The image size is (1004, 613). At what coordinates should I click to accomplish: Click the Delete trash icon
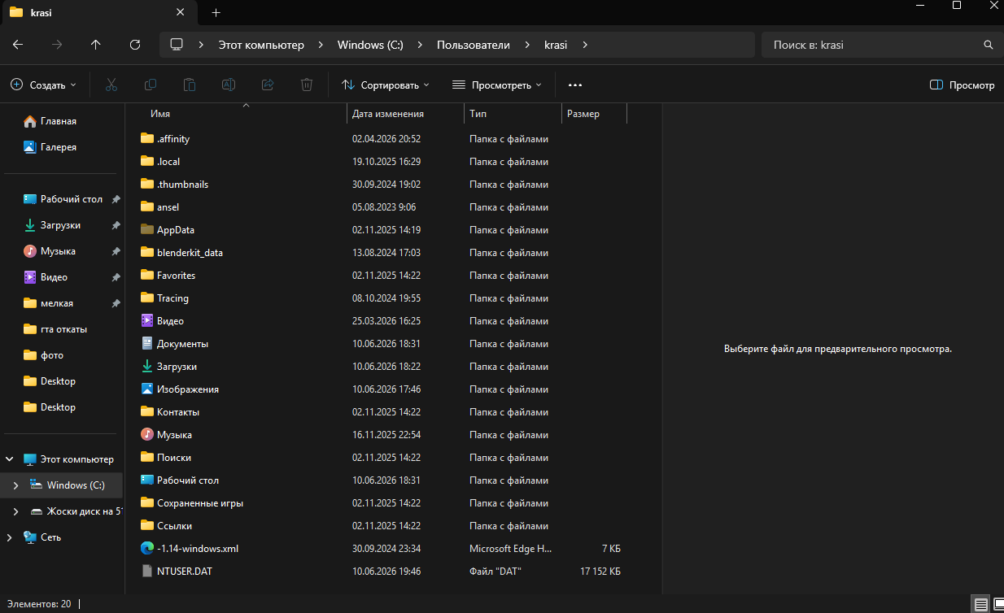click(x=307, y=85)
